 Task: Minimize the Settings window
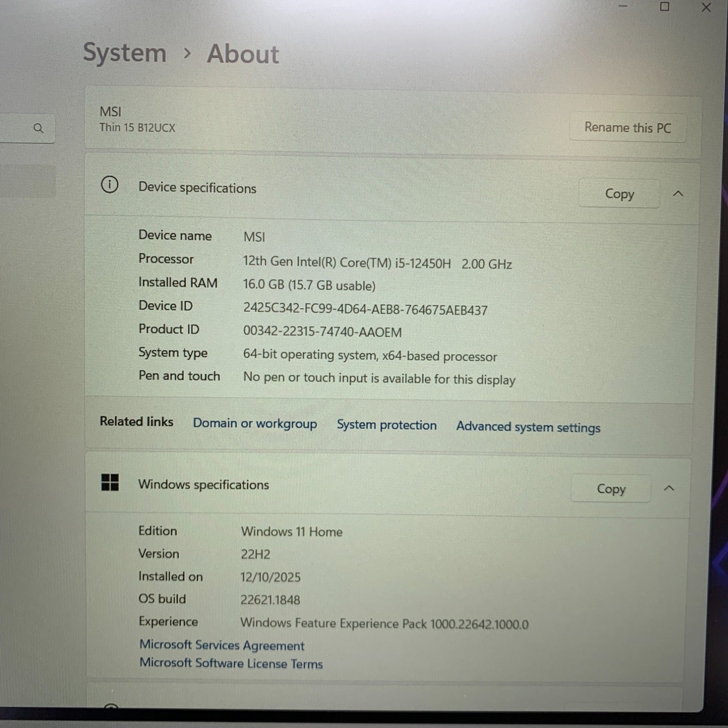[623, 6]
